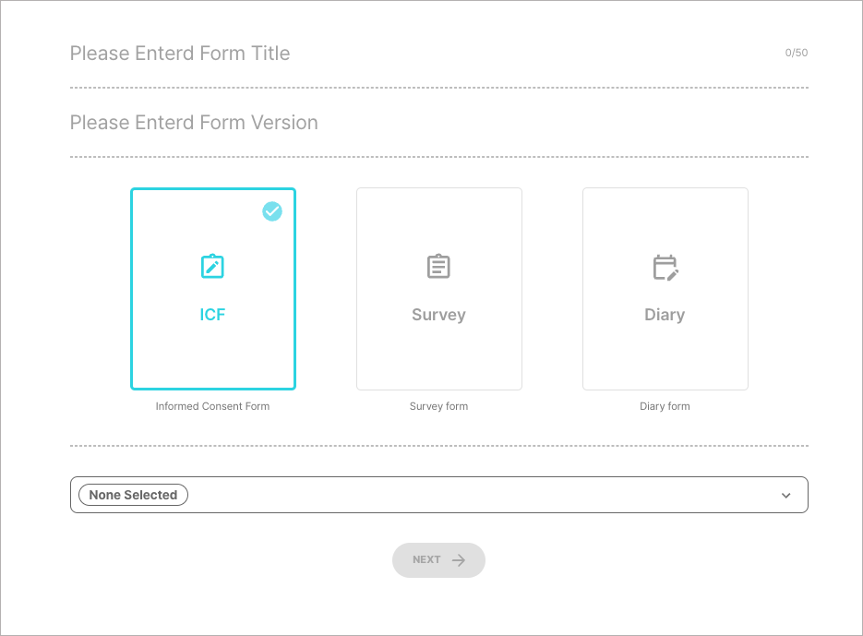863x636 pixels.
Task: Click the None Selected chip
Action: coord(134,495)
